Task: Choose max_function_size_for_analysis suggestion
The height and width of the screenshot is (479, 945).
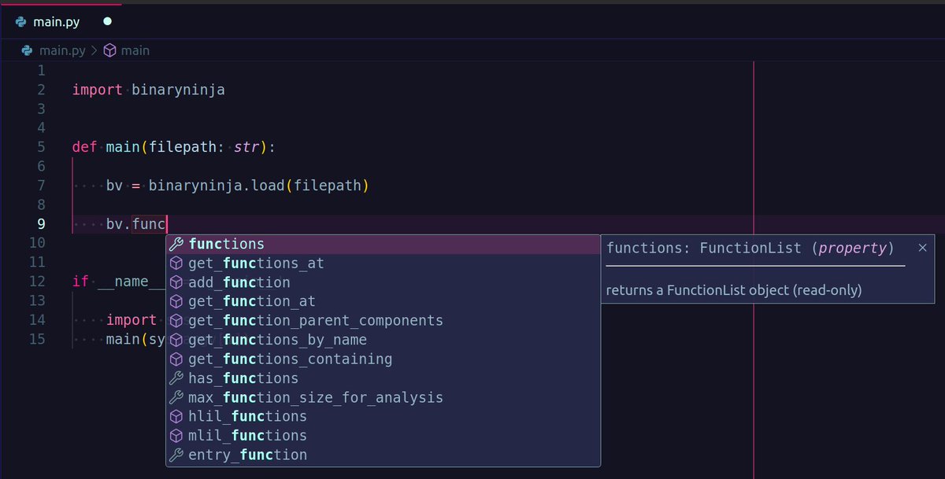Action: (383, 397)
